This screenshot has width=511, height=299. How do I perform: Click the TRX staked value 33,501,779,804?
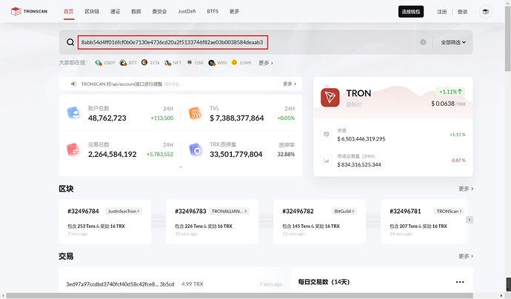click(x=236, y=154)
